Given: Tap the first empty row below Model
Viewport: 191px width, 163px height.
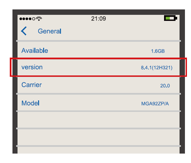Looking at the screenshot, I should click(98, 120).
